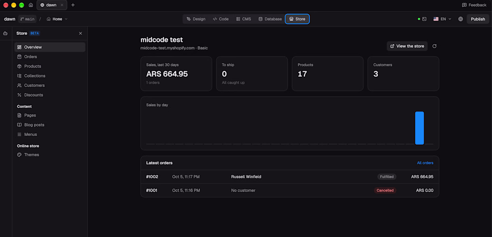
Task: Click the Oct 5, 11:17 PM date
Action: coord(186,177)
